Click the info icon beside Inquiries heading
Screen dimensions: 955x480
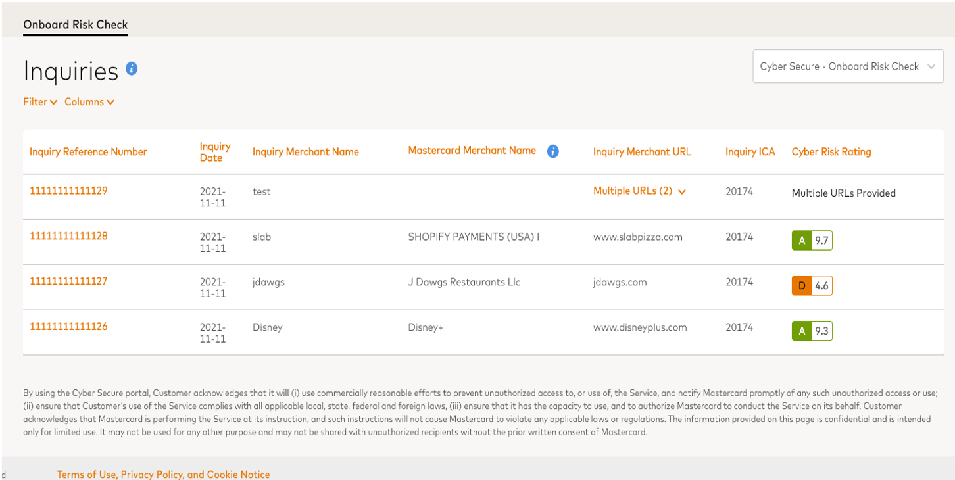[x=132, y=68]
